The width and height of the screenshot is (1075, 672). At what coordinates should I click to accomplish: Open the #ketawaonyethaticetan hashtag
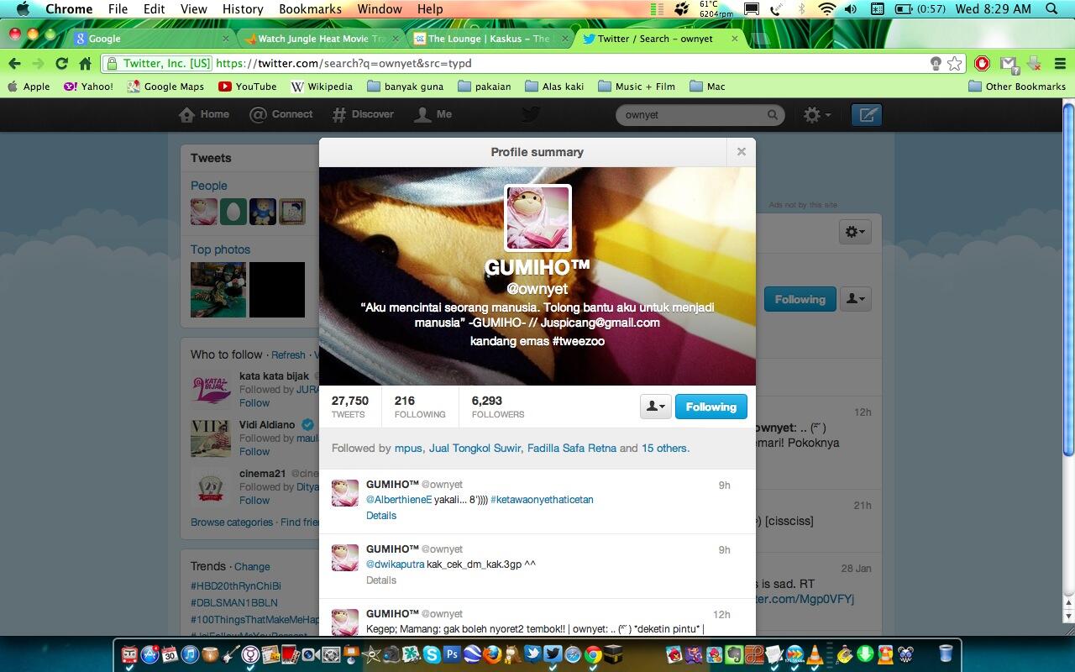click(x=542, y=500)
